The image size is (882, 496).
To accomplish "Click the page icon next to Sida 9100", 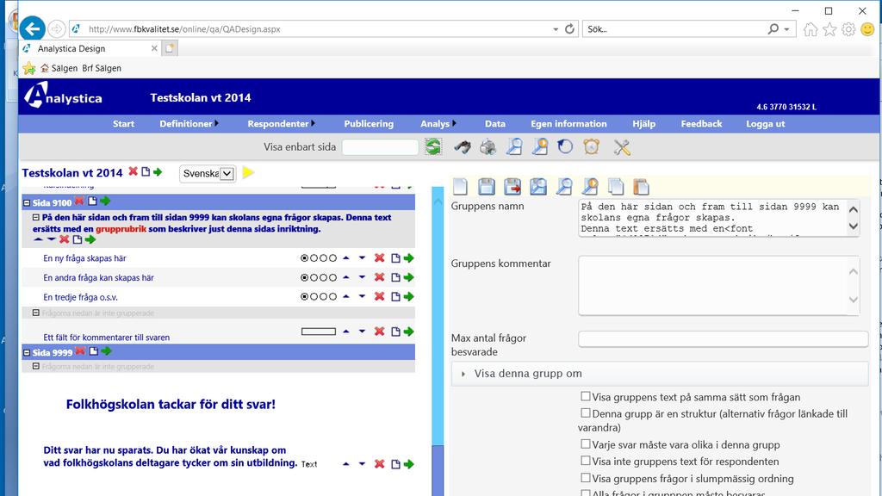I will (92, 201).
